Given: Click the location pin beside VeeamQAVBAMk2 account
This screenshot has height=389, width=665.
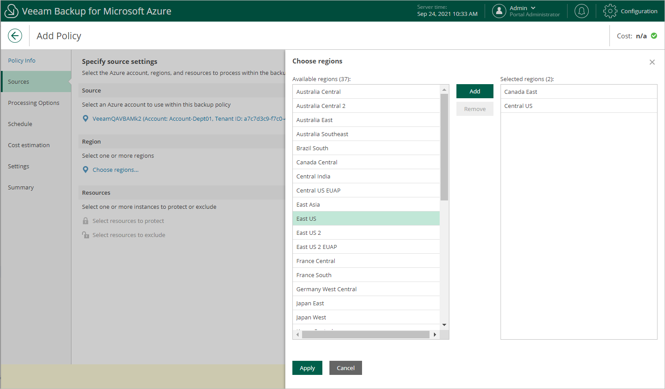Looking at the screenshot, I should (x=86, y=119).
